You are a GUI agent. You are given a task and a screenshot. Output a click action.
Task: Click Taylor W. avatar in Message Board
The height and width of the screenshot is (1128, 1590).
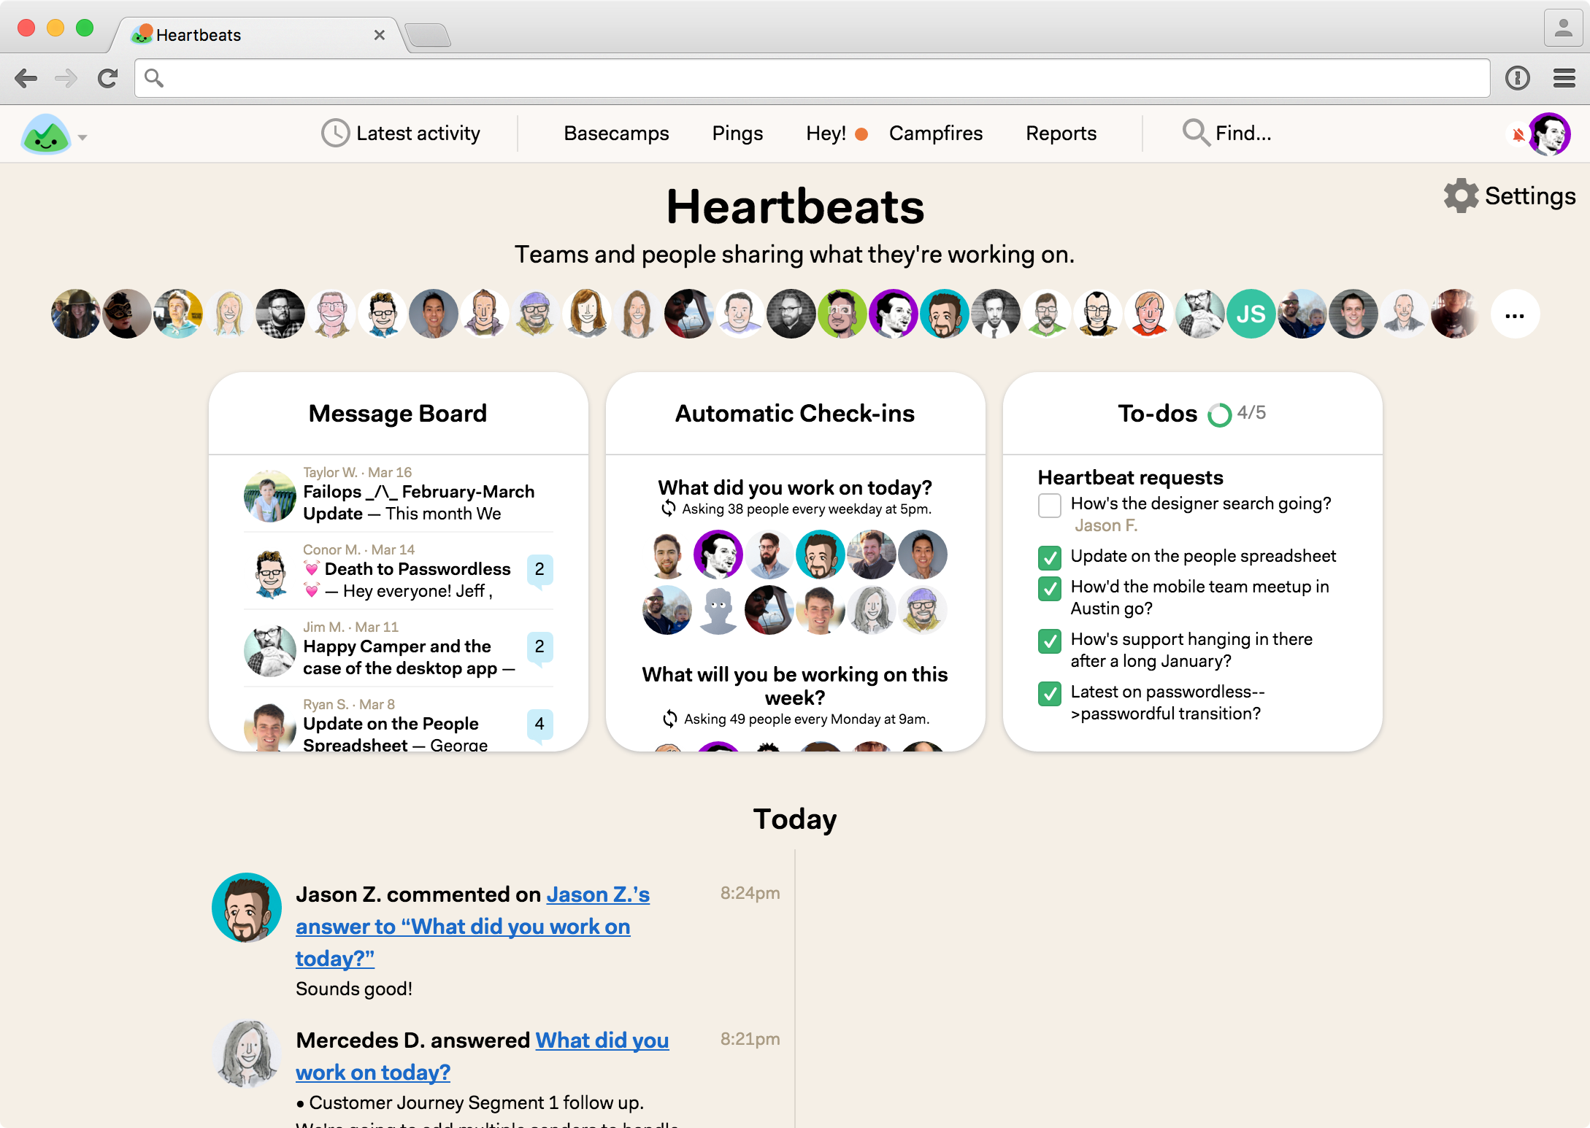coord(269,497)
